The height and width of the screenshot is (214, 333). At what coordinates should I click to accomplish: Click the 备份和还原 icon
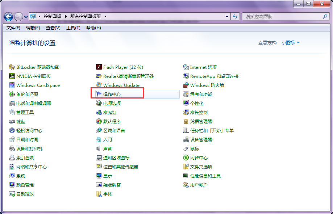[12, 94]
